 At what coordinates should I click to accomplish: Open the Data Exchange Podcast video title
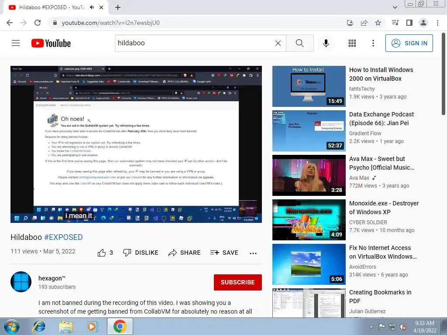pos(382,119)
